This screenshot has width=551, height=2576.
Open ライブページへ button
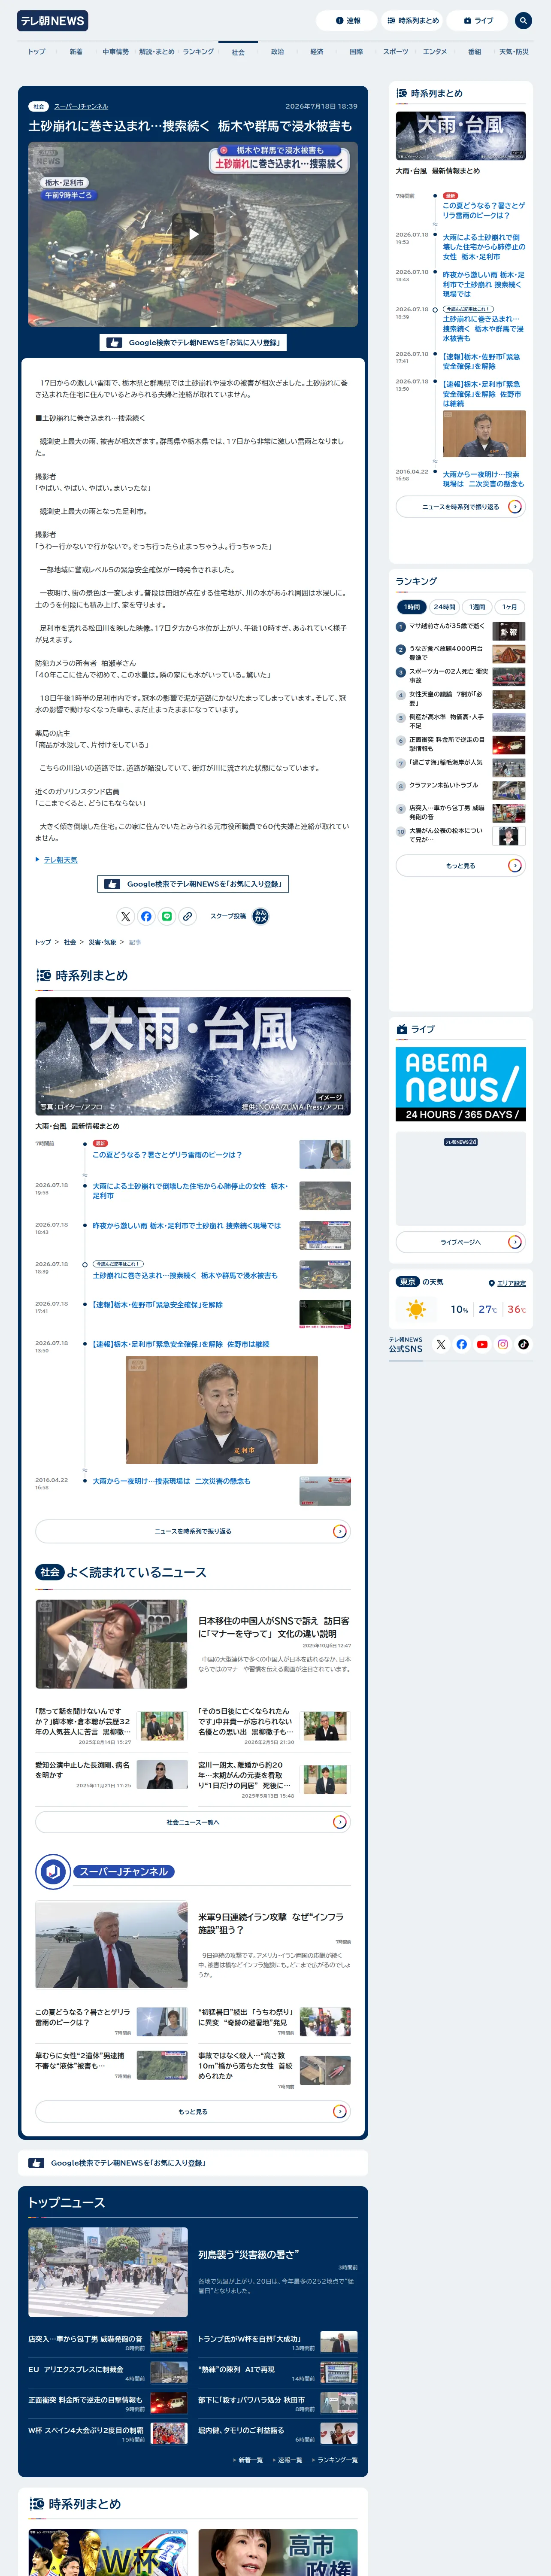pos(461,1242)
